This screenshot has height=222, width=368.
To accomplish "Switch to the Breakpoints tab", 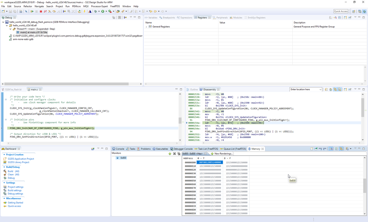I will 167,18.
